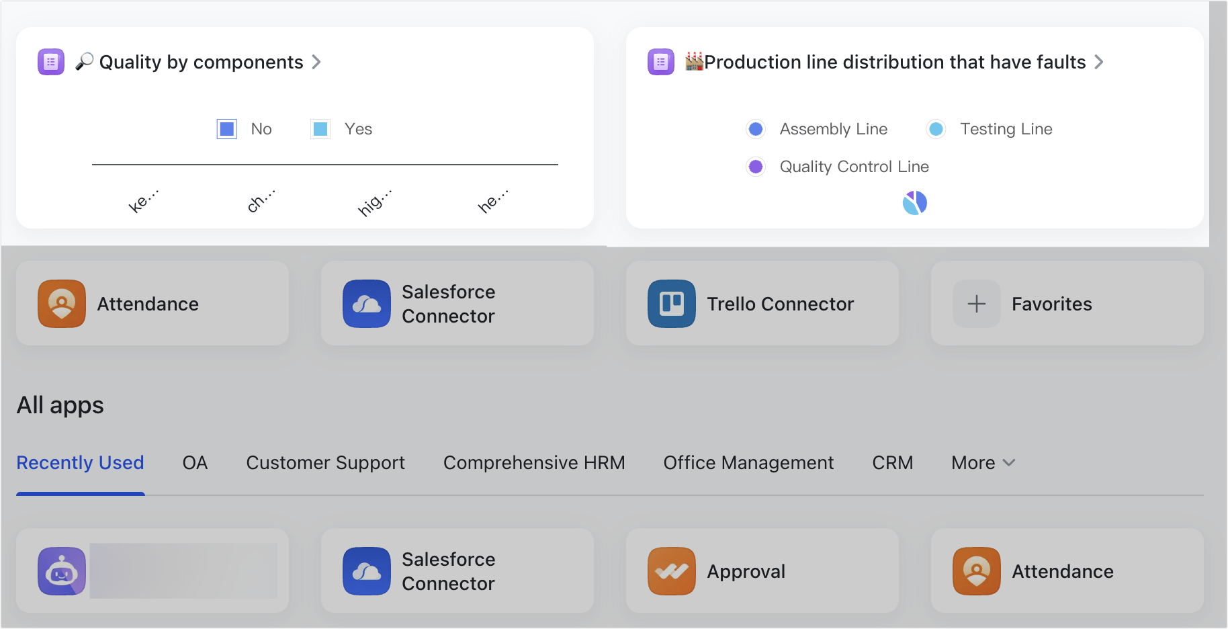This screenshot has height=629, width=1228.
Task: Open the Approval app icon
Action: 672,571
